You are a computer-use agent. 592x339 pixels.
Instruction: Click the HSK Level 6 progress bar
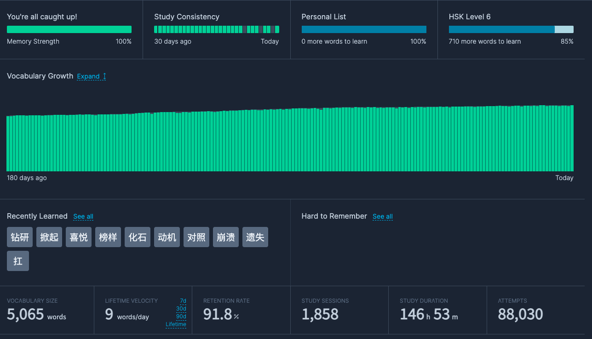click(511, 29)
